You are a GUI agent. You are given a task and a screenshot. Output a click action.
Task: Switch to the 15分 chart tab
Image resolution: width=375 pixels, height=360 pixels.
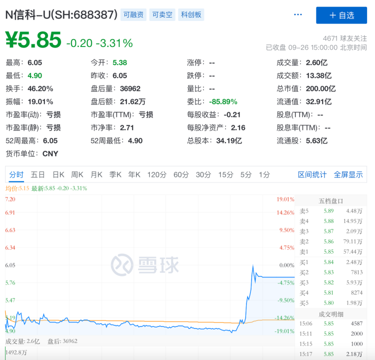[225, 174]
